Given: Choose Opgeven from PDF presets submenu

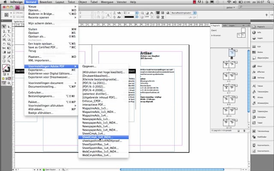Looking at the screenshot, I should [x=104, y=66].
